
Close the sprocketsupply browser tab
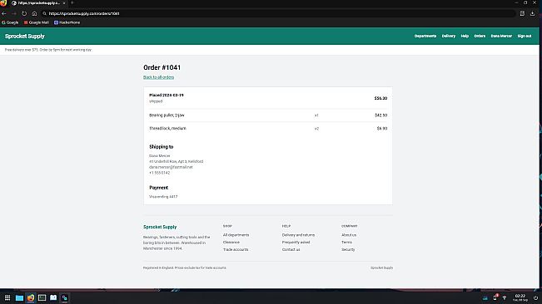pos(64,2)
